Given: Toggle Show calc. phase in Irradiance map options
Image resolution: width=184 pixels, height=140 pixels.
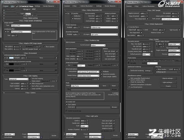Looking at the screenshot, I should coord(117,51).
